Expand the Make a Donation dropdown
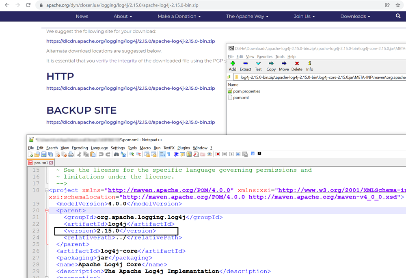 (179, 16)
